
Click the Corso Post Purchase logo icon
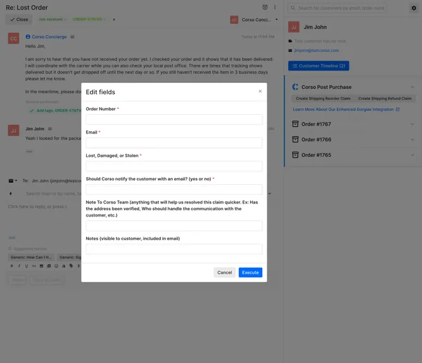295,87
